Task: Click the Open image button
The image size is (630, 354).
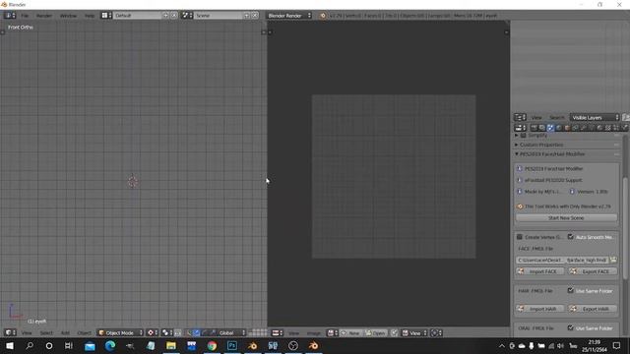Action: point(375,332)
